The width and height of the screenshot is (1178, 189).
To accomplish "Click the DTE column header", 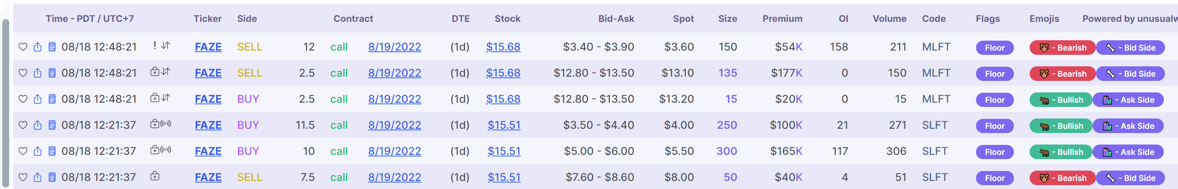I will (460, 19).
